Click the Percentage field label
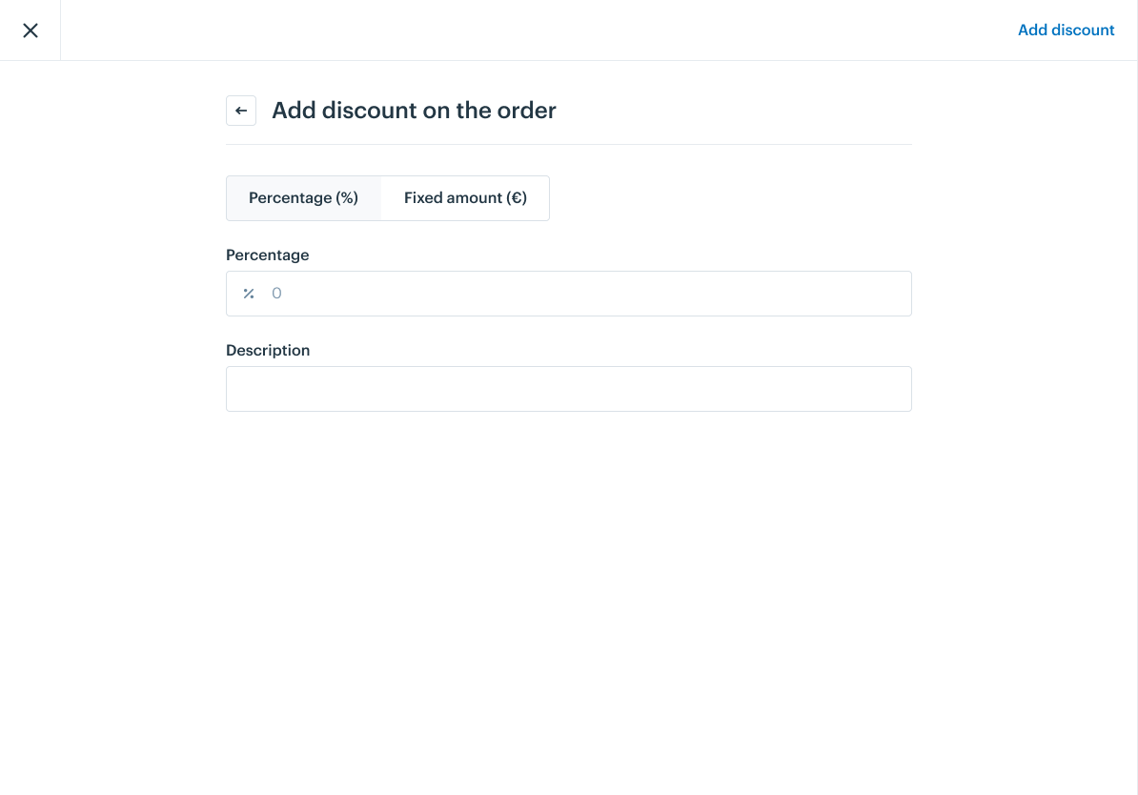This screenshot has width=1138, height=795. tap(267, 255)
